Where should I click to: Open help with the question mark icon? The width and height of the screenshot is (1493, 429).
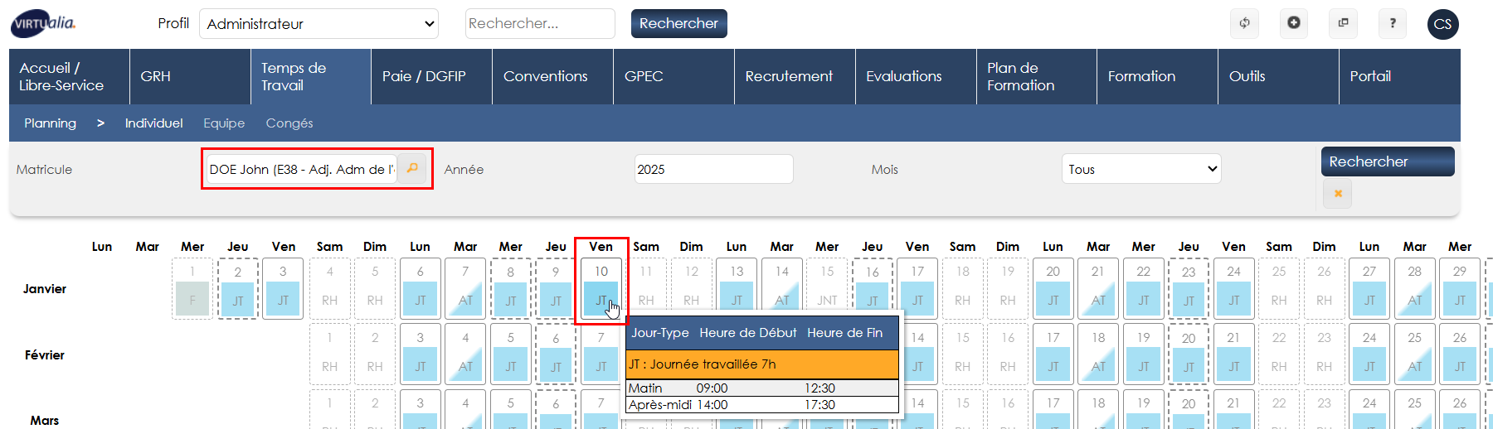1392,23
